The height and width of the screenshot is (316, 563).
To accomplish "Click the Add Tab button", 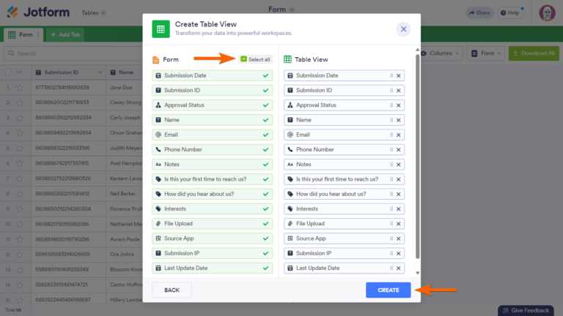I will [x=65, y=34].
